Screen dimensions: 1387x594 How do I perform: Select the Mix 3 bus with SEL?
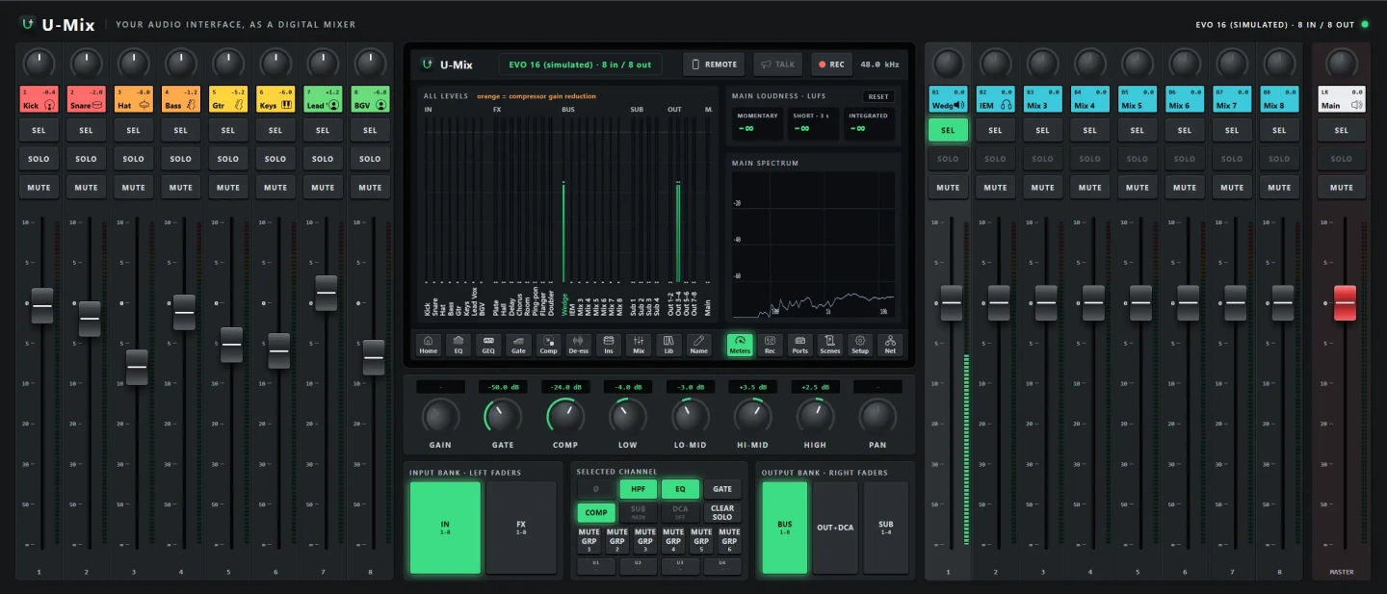point(1042,130)
